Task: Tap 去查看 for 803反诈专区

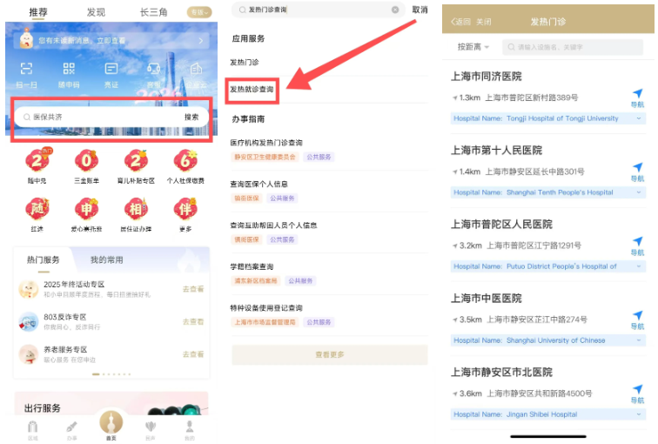Action: [x=193, y=321]
